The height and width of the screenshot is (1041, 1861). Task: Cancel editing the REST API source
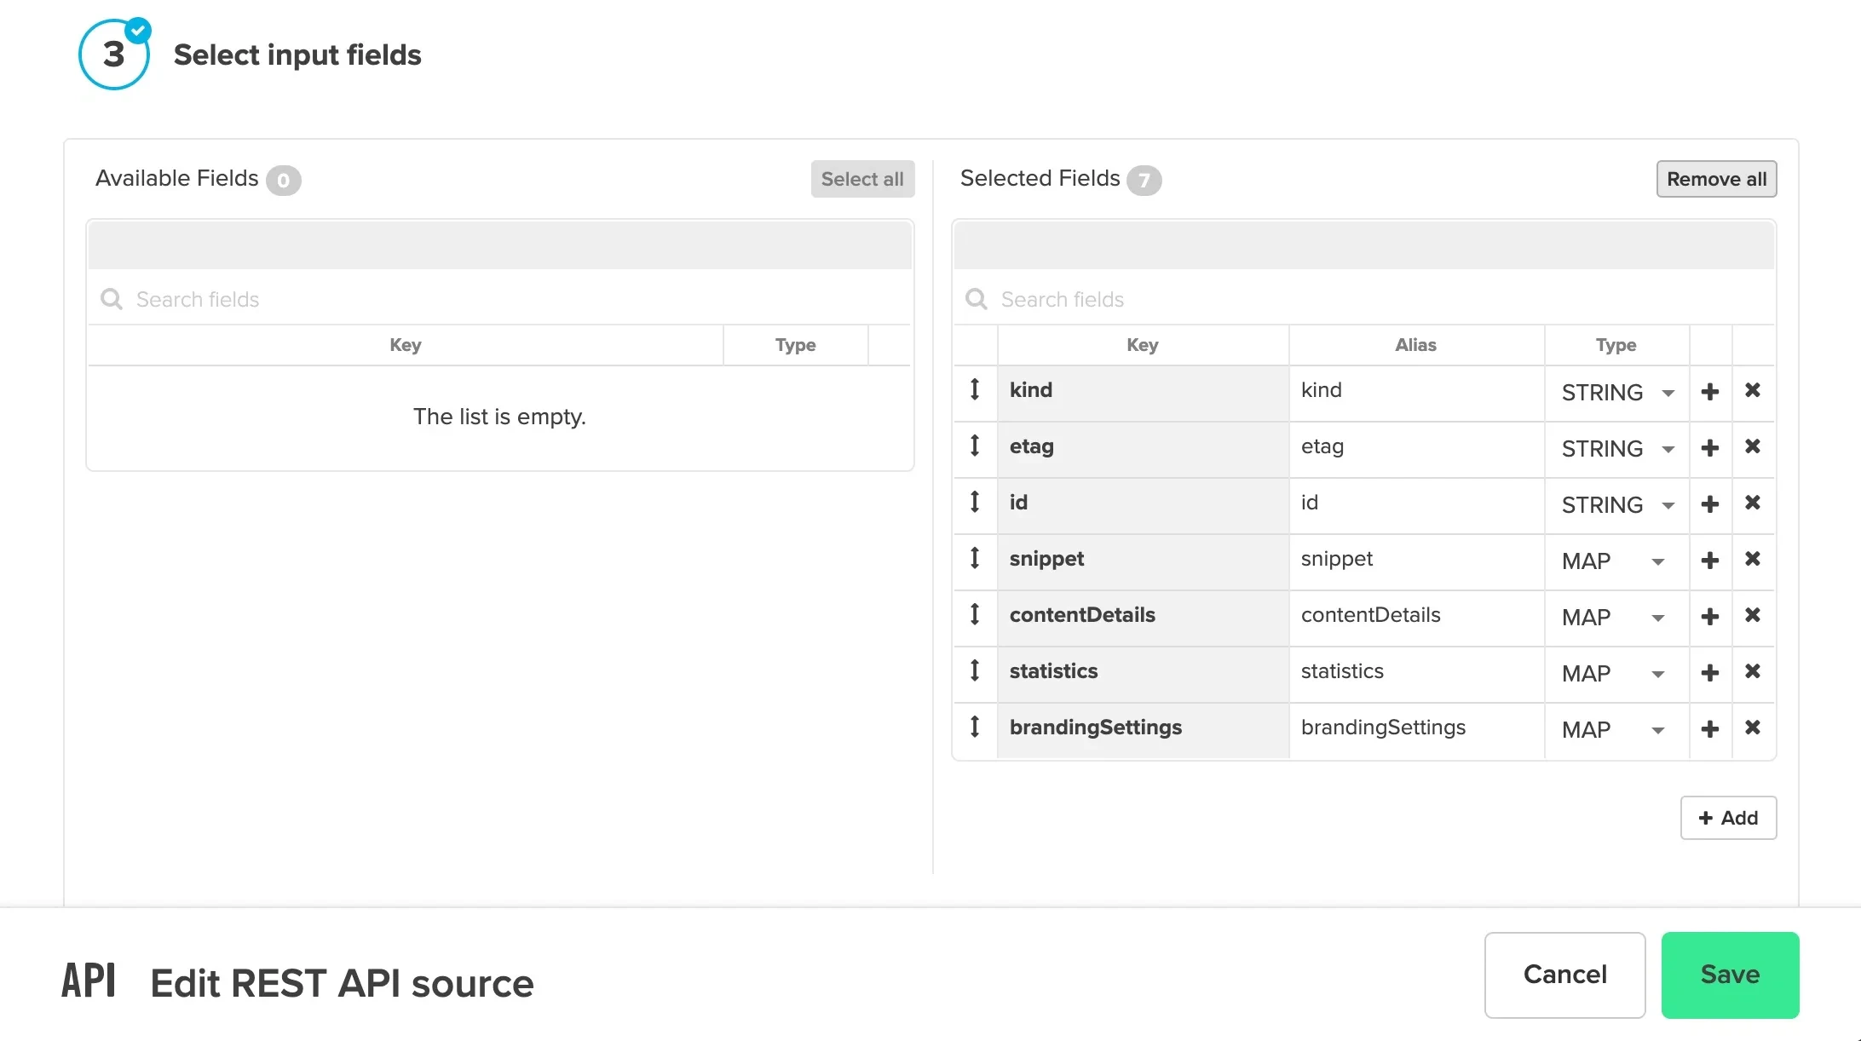[x=1564, y=975]
